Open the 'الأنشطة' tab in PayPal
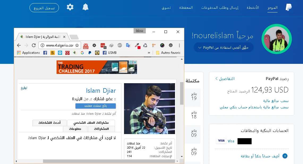The width and height of the screenshot is (303, 164). click(253, 7)
